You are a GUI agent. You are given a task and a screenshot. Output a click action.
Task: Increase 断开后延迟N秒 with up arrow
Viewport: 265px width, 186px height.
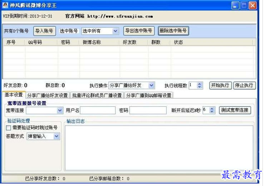(x=212, y=109)
